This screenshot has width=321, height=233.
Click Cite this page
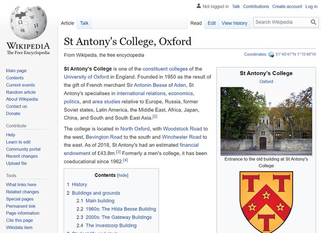[x=19, y=220]
